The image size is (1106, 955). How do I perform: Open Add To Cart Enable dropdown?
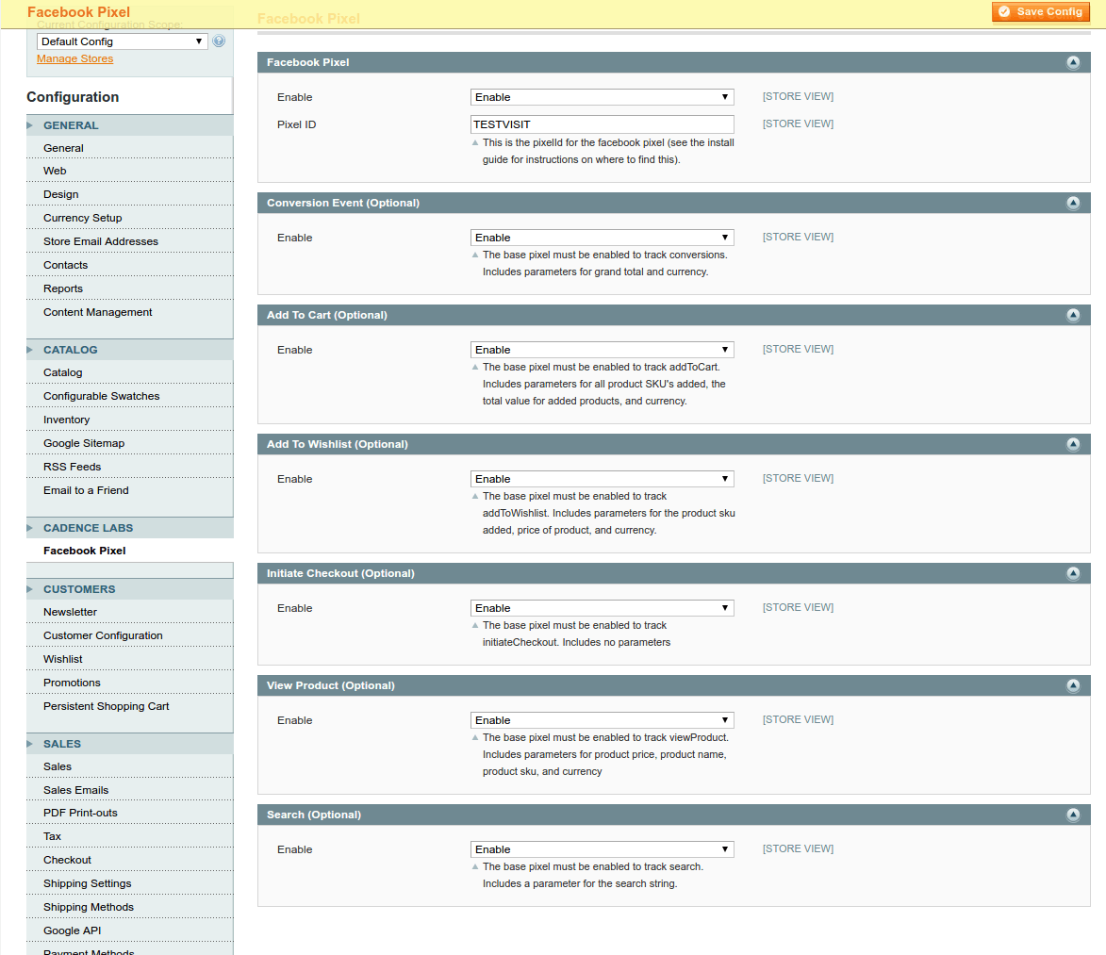point(602,349)
